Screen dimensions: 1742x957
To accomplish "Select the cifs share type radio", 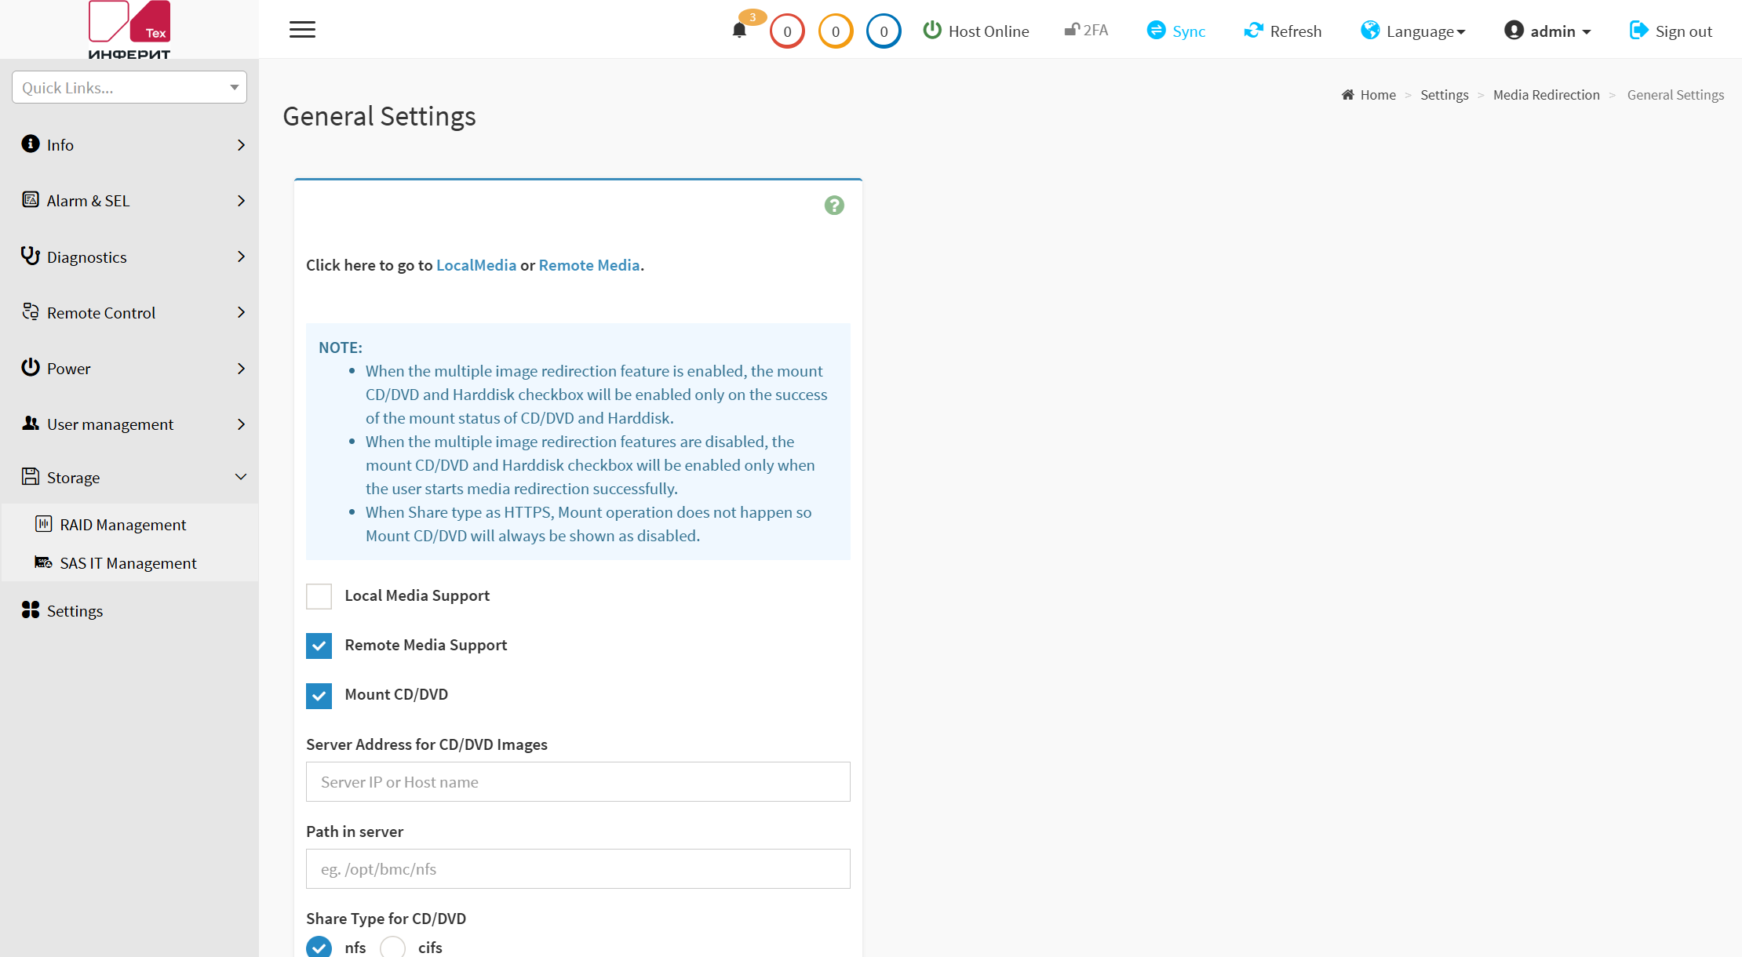I will click(392, 948).
